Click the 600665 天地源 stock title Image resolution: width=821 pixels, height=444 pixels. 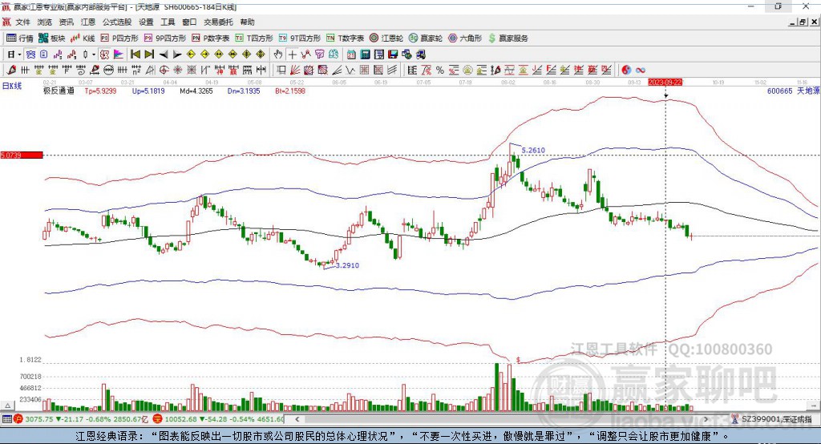click(x=793, y=91)
